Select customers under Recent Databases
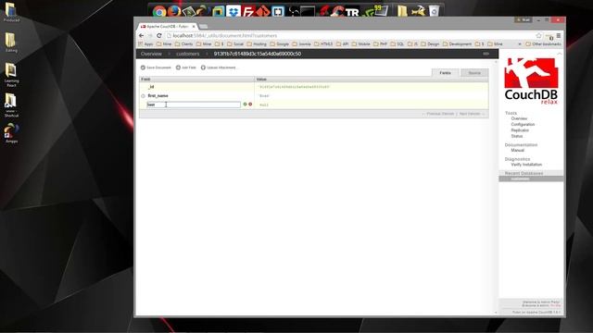Image resolution: width=593 pixels, height=333 pixels. tap(520, 179)
